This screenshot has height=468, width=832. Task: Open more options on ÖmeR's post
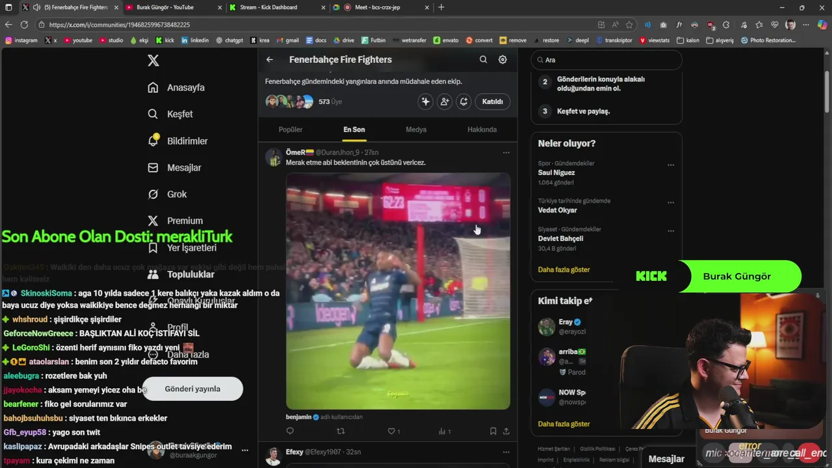pos(506,153)
